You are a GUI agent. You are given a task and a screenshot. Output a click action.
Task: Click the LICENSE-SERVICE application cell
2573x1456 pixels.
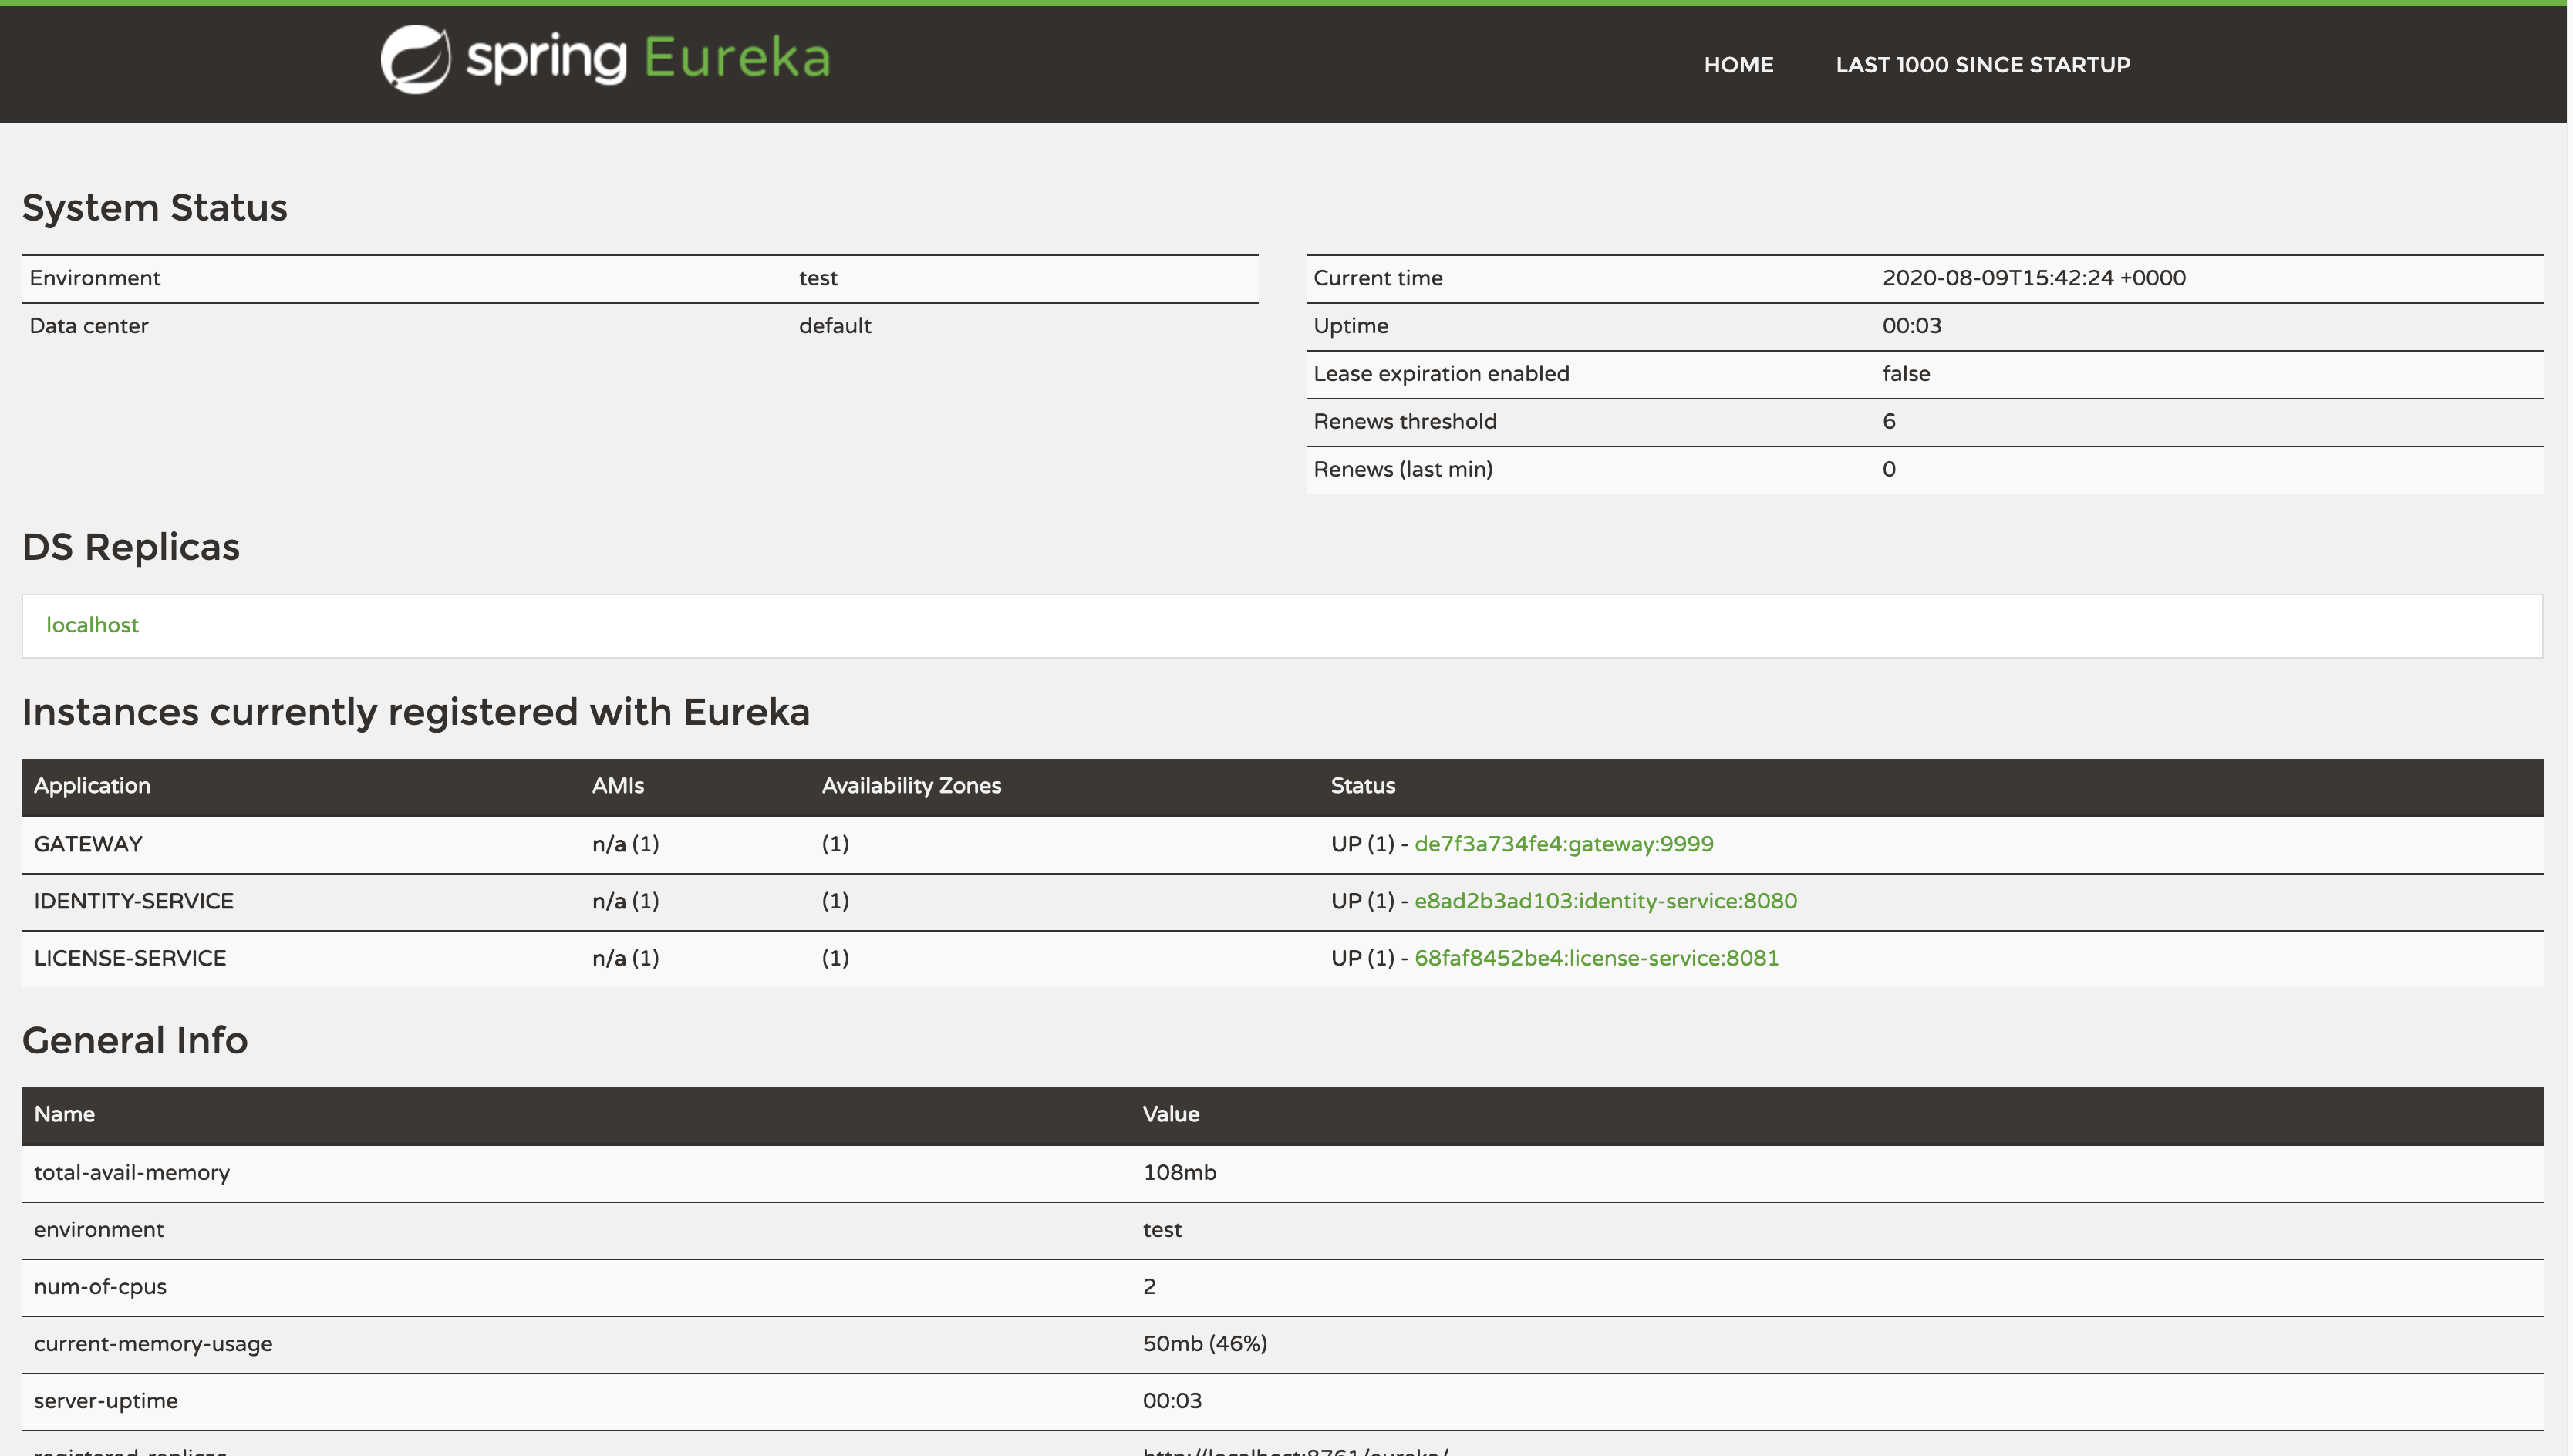tap(130, 958)
